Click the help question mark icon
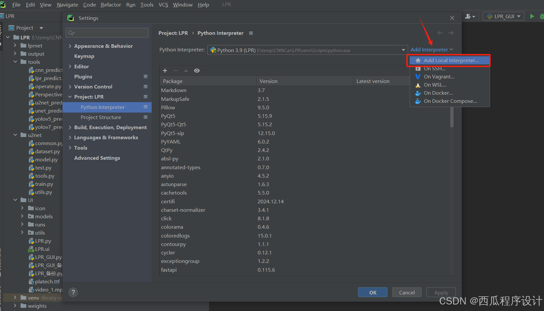 pyautogui.click(x=73, y=292)
